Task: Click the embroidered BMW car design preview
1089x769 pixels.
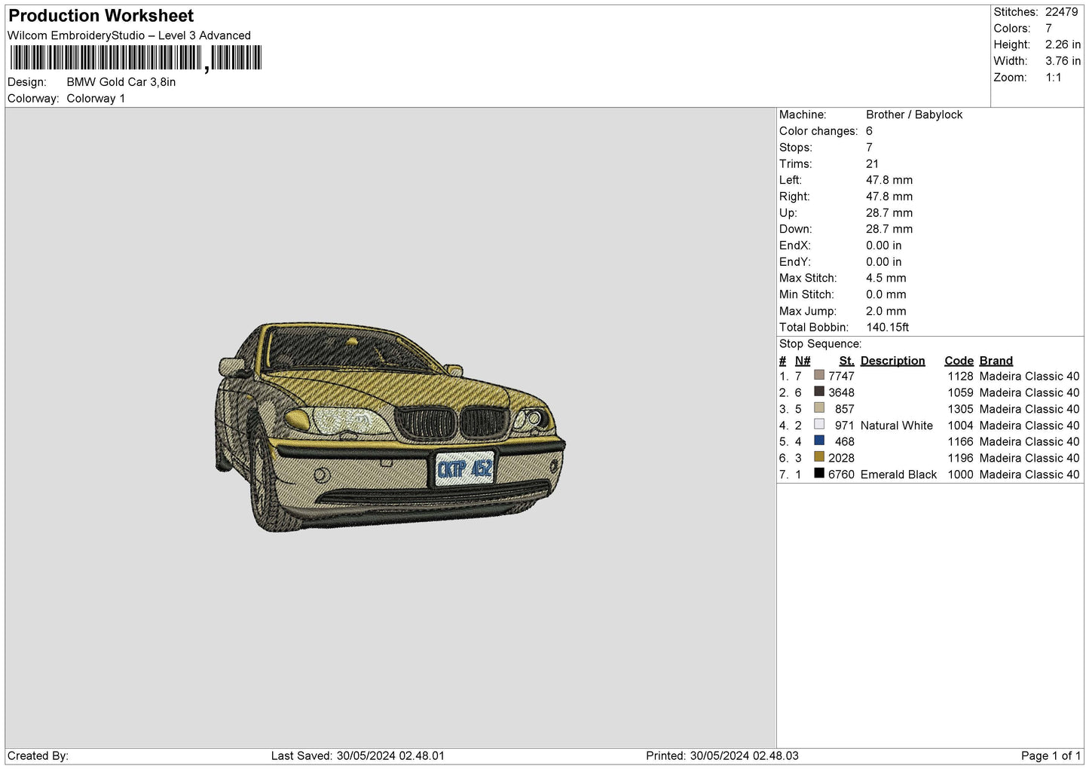Action: pos(390,427)
